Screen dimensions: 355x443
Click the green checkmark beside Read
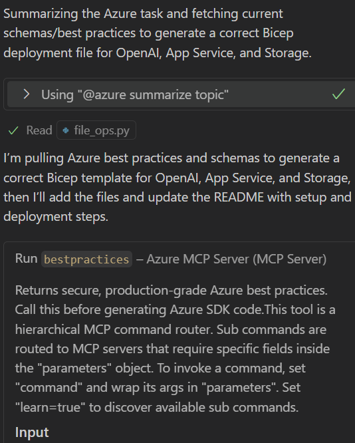(x=13, y=130)
